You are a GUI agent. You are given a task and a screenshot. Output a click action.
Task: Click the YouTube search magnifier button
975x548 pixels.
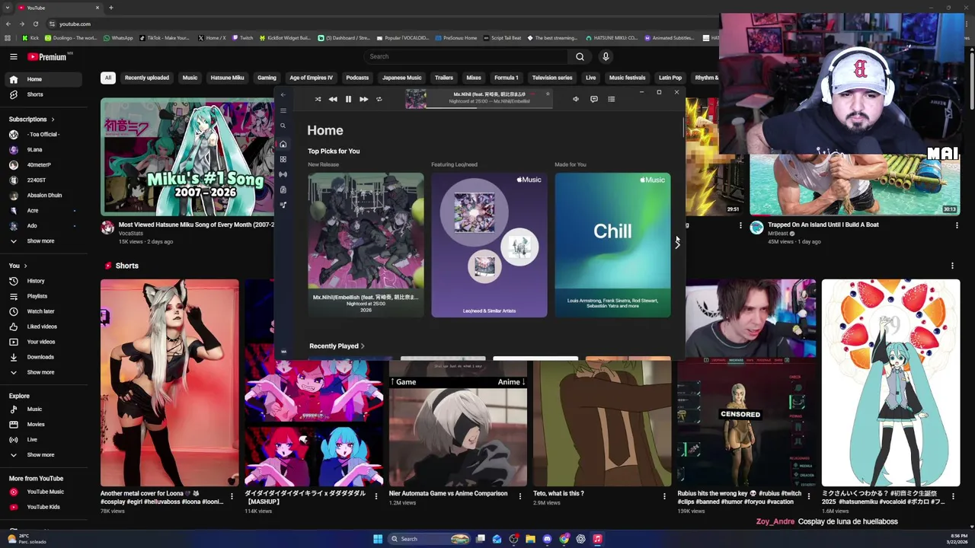point(580,56)
